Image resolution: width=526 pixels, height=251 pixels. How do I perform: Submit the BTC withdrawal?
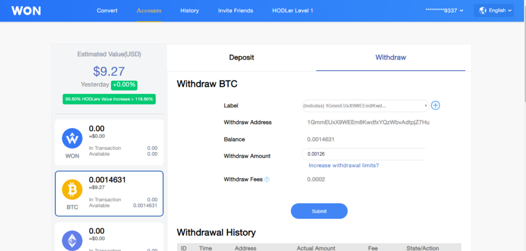tap(319, 211)
